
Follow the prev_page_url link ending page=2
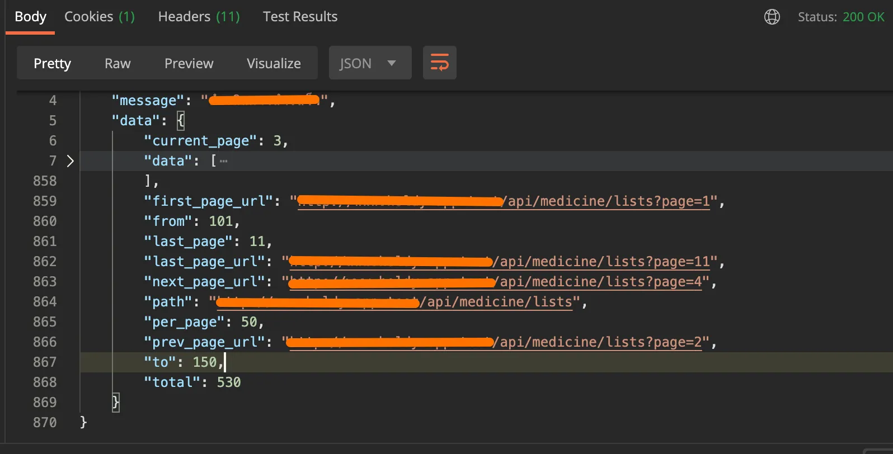click(600, 342)
